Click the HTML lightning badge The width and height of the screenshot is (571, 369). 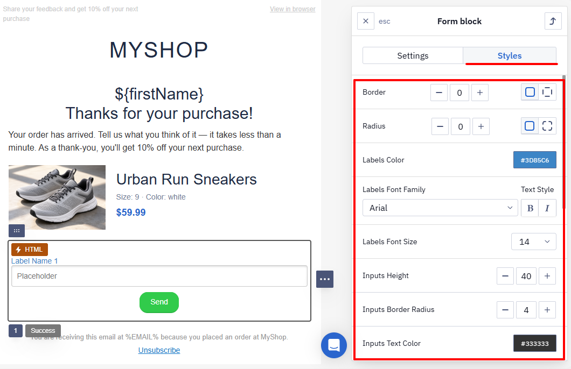point(30,250)
